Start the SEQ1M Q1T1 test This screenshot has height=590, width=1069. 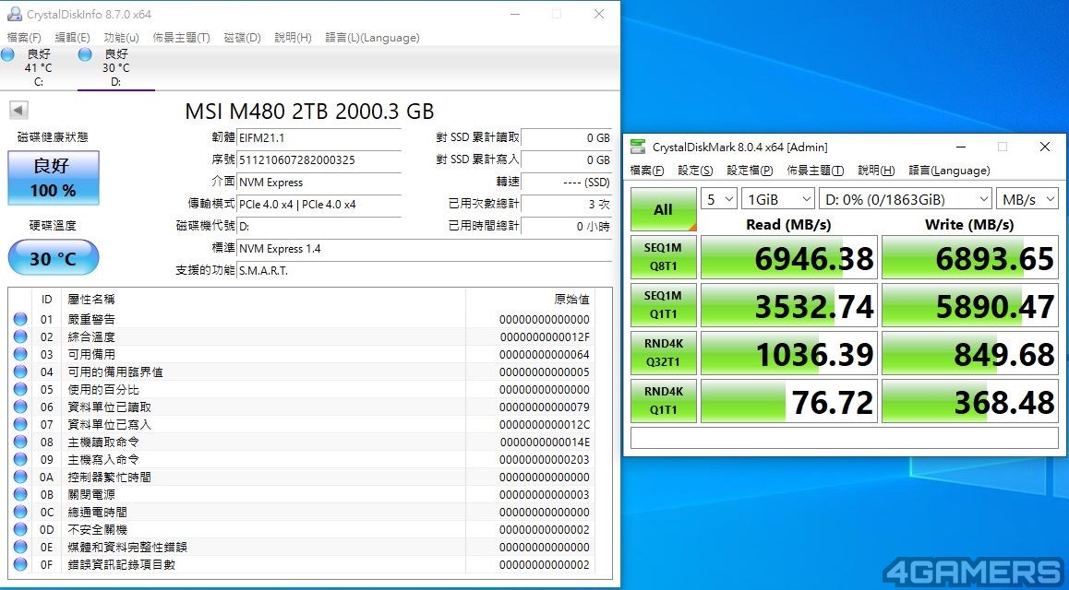(664, 305)
